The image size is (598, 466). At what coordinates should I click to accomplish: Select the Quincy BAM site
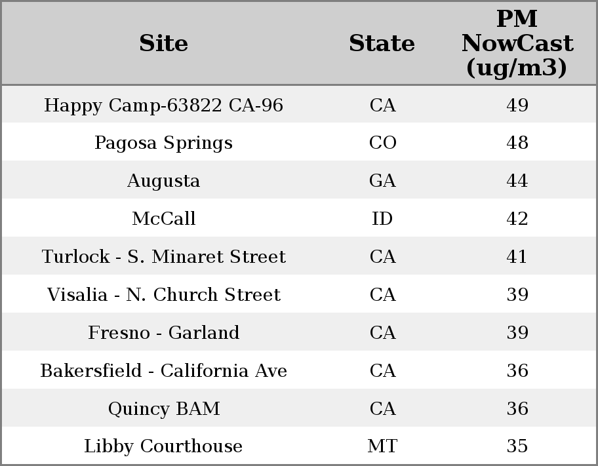point(163,409)
